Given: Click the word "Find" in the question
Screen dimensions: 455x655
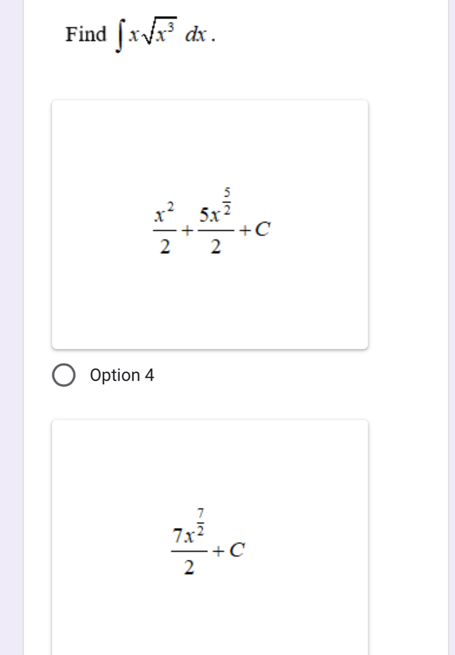Looking at the screenshot, I should (86, 34).
